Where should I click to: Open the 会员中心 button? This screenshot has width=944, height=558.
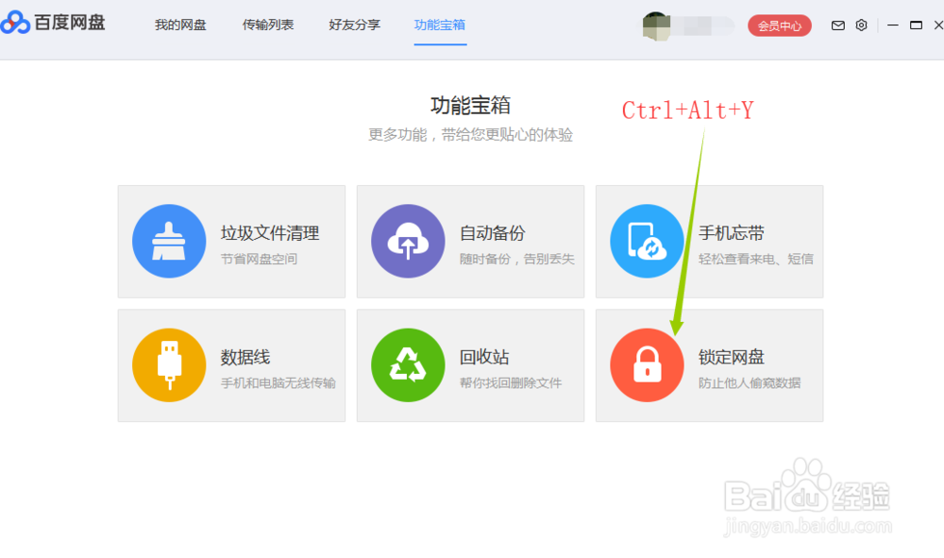pyautogui.click(x=779, y=25)
